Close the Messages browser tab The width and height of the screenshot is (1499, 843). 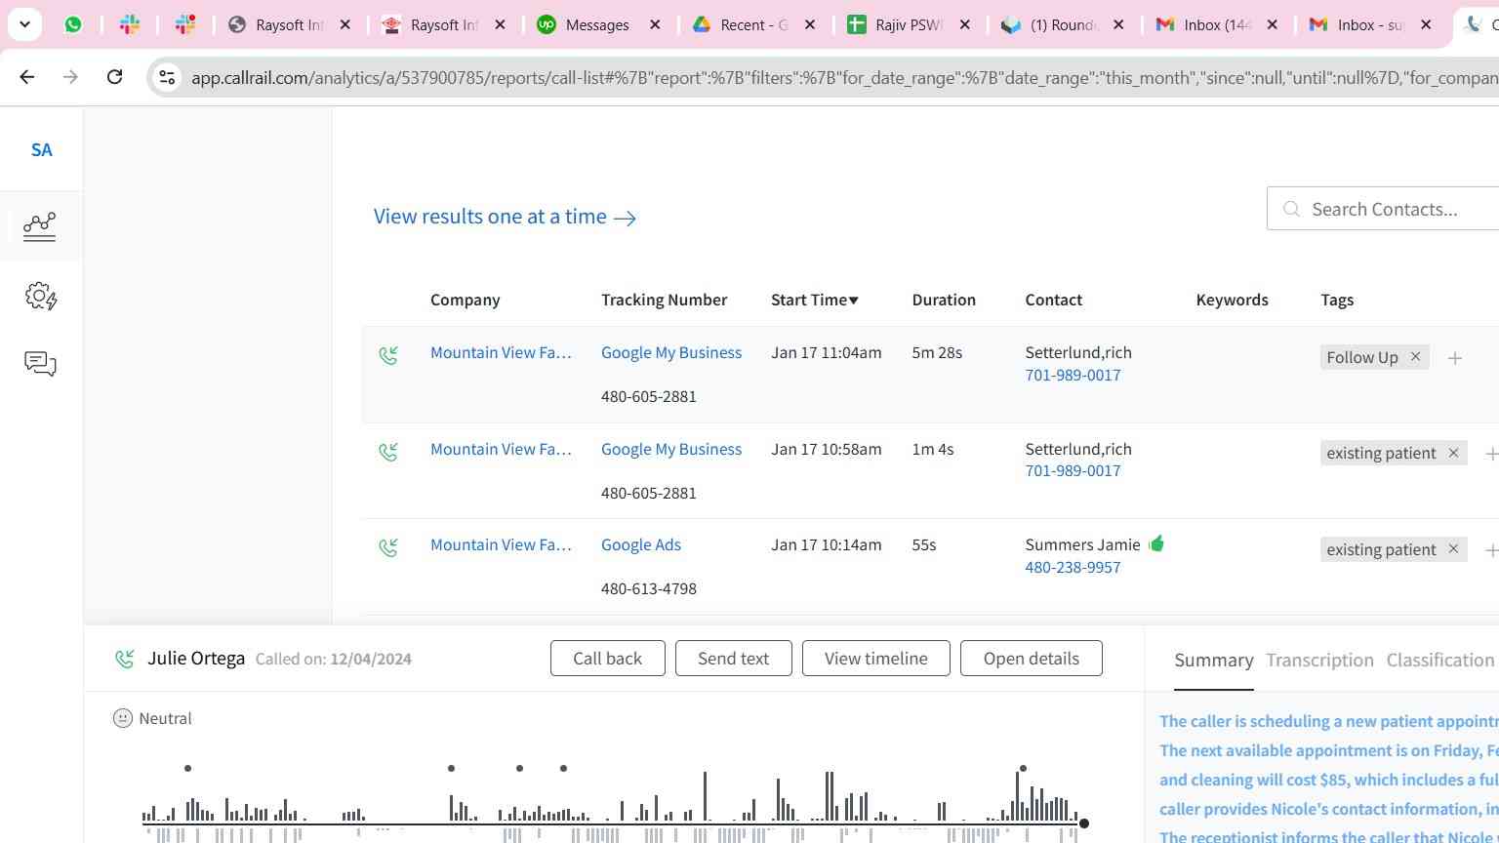coord(655,24)
